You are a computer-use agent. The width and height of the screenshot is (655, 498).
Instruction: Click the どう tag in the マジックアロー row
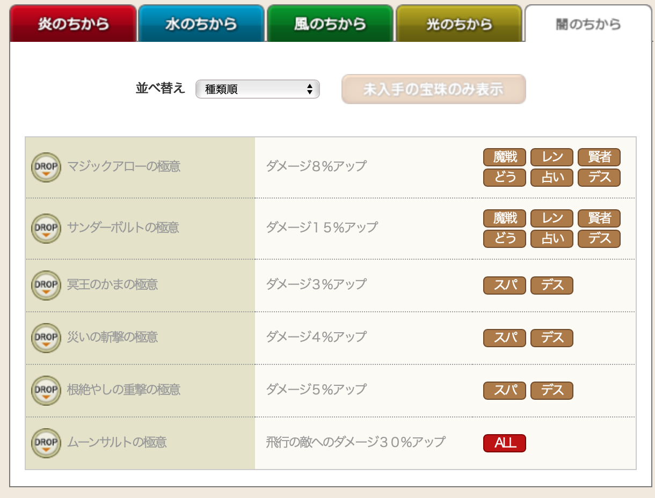[505, 178]
